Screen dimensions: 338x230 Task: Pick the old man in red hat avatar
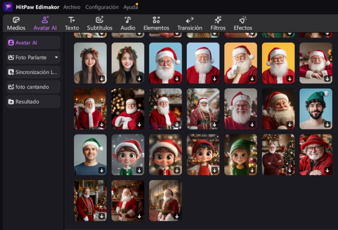(x=316, y=155)
